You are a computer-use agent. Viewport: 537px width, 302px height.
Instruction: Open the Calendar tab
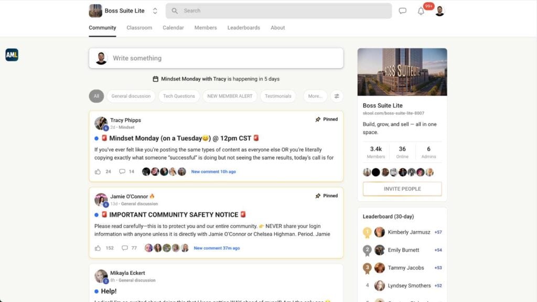pos(173,28)
